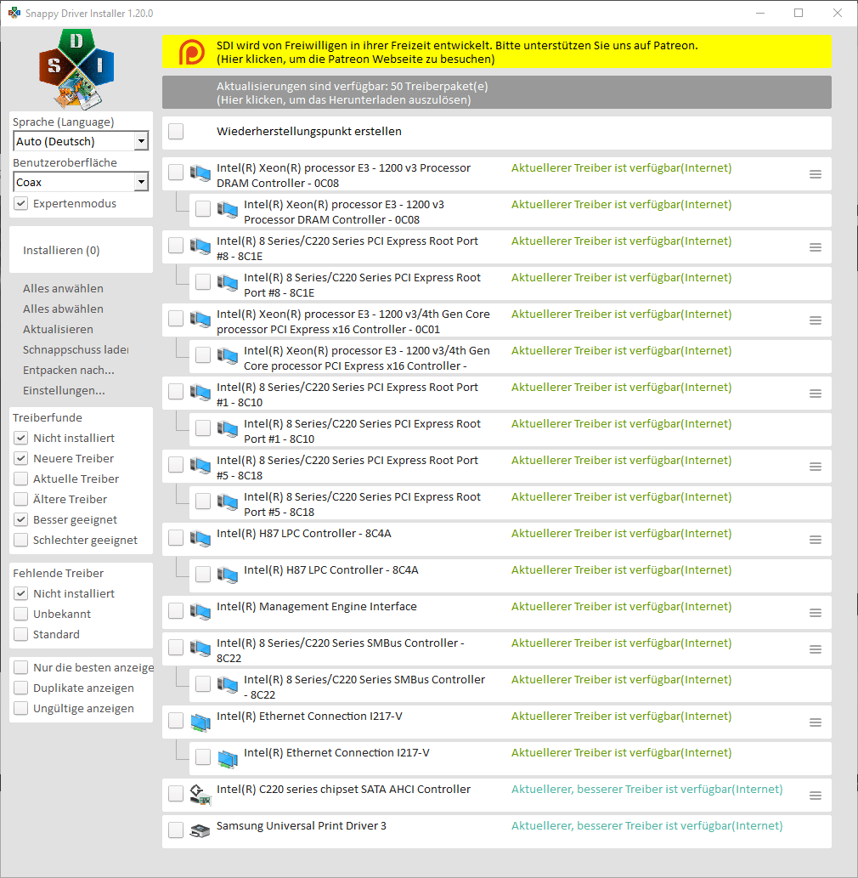Click Alles anwählen

(63, 288)
